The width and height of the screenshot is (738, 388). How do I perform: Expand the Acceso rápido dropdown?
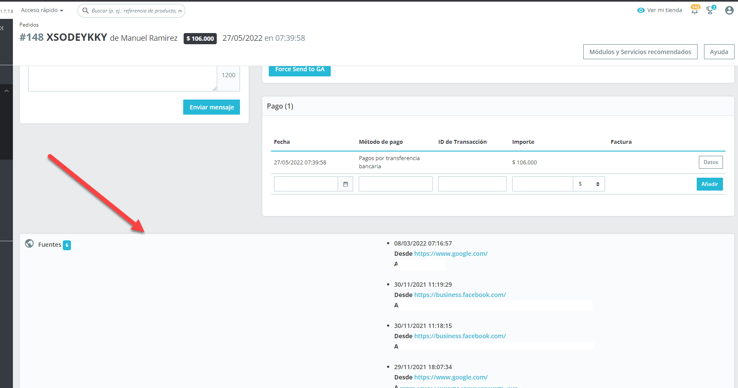42,10
